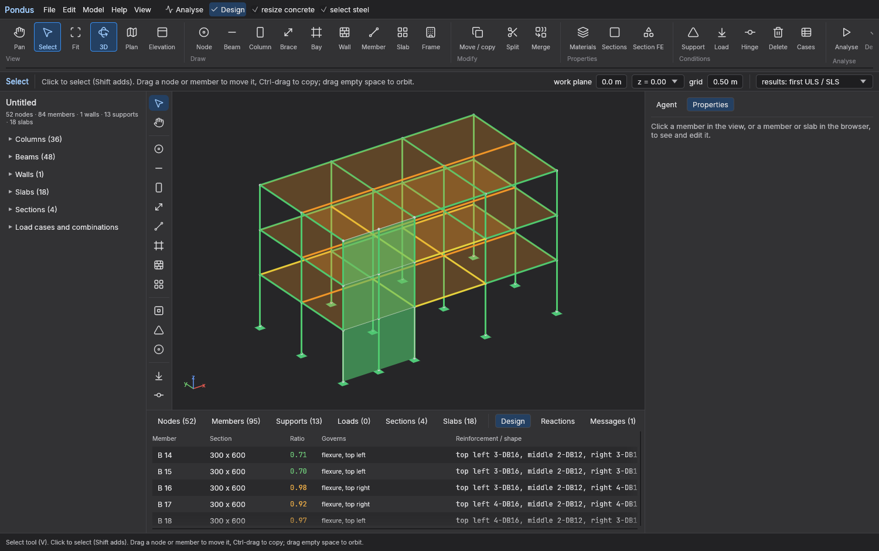Open Materials properties
Viewport: 879px width, 551px height.
[582, 37]
